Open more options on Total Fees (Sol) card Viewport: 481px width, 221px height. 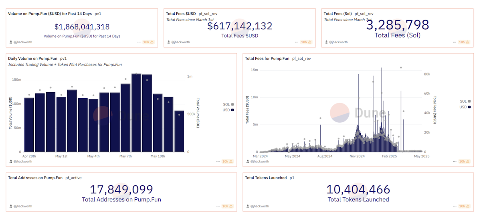[455, 42]
